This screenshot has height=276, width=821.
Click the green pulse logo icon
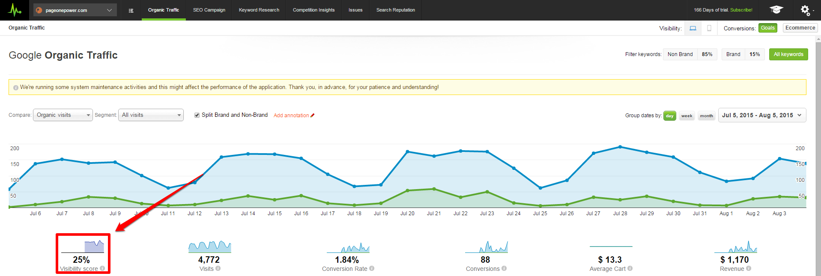click(15, 10)
